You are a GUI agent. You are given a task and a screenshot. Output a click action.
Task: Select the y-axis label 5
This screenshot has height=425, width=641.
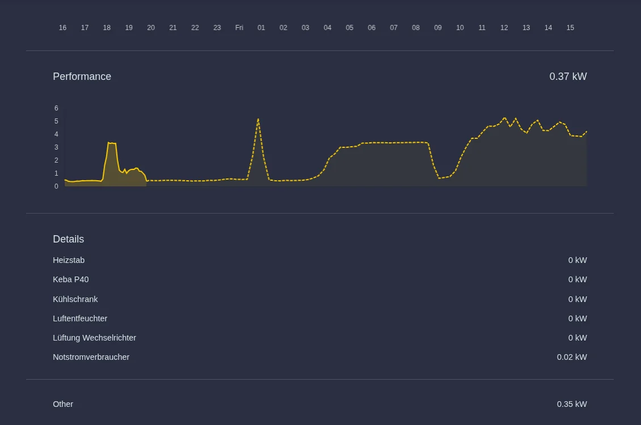[x=56, y=121]
